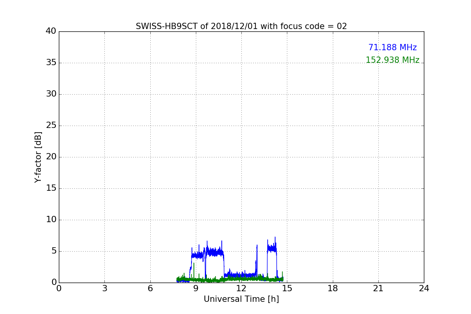Image resolution: width=471 pixels, height=314 pixels.
Task: Click the Universal Time [h] axis label
Action: pyautogui.click(x=241, y=299)
